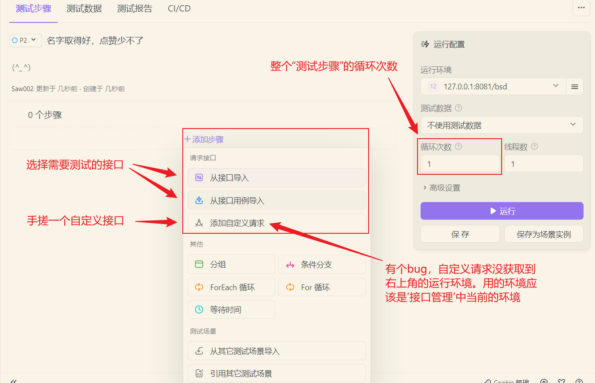Go to the CI/CD tab
Screen dimensions: 595x383
pos(179,8)
